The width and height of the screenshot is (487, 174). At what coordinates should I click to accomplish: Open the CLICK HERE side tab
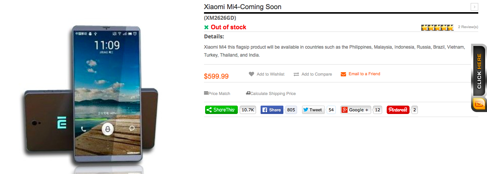point(479,71)
